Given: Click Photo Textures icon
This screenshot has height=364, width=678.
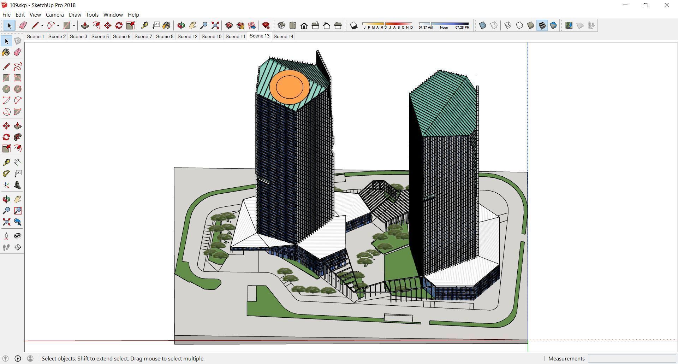Looking at the screenshot, I should [591, 25].
